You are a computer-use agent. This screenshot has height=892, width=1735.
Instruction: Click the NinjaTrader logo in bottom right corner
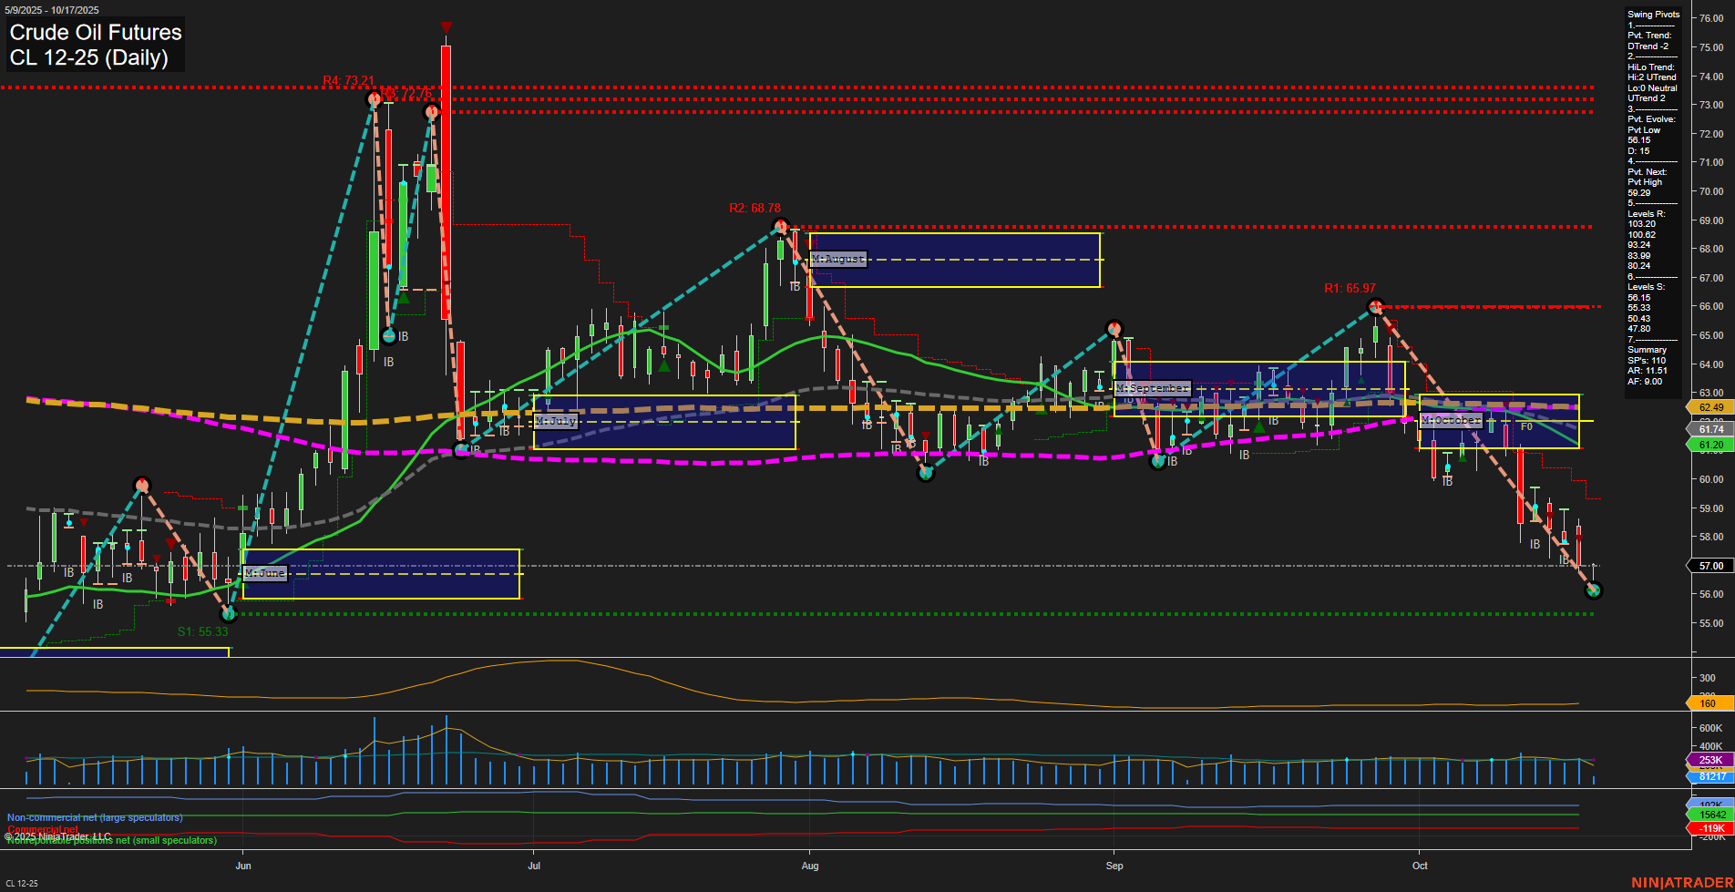pos(1680,882)
